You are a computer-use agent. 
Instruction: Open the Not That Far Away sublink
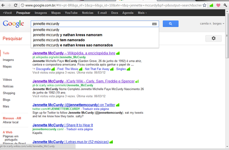pyautogui.click(x=97, y=69)
